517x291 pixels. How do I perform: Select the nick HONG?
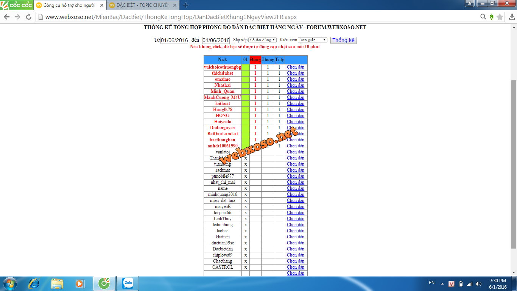tap(223, 116)
